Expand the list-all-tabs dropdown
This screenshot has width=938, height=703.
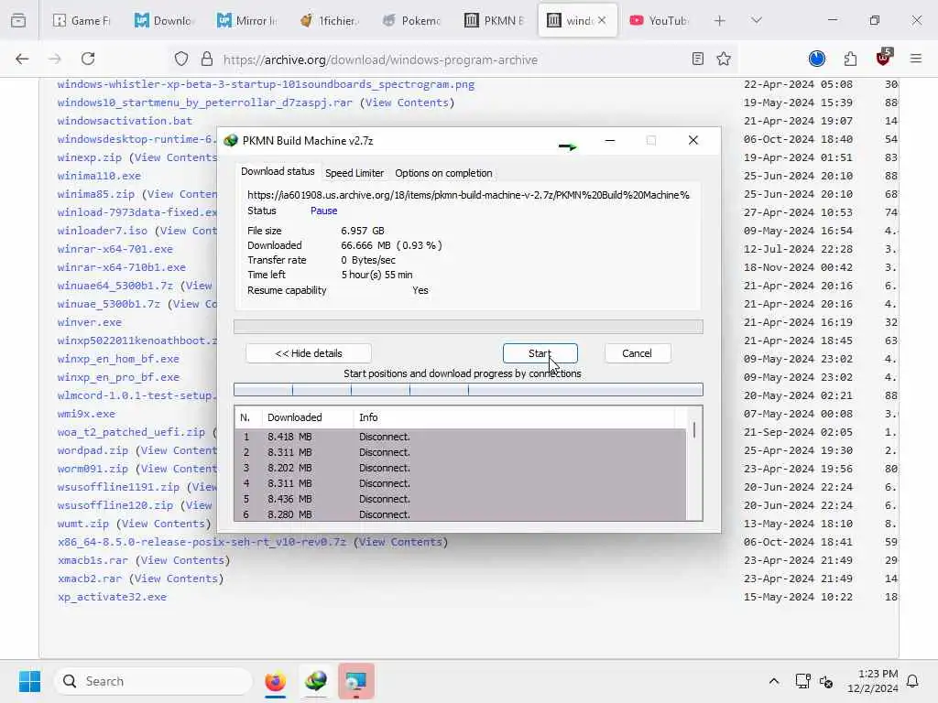tap(757, 20)
